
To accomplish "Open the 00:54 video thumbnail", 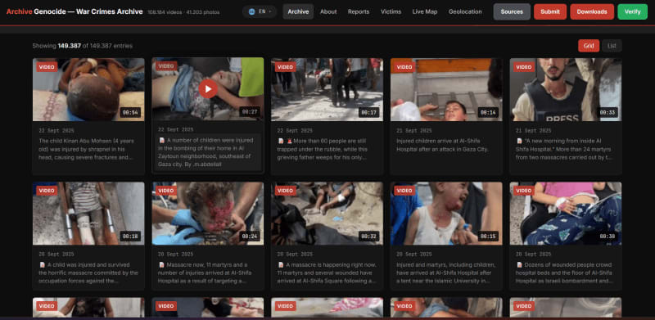I will tap(88, 89).
